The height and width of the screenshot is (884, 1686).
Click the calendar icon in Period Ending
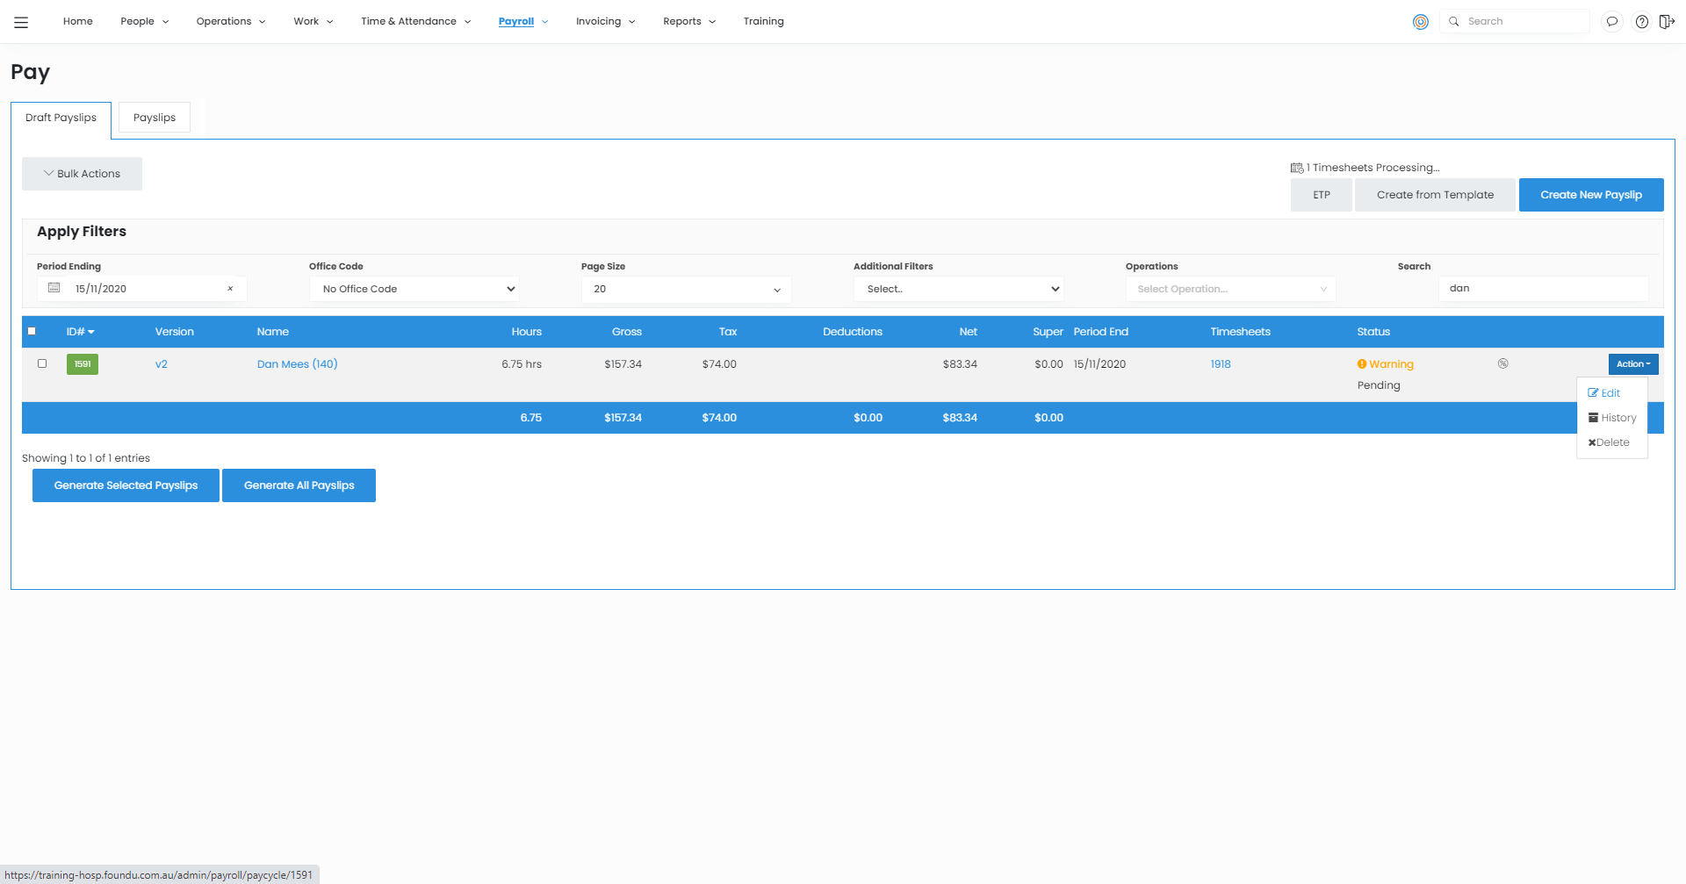point(54,288)
